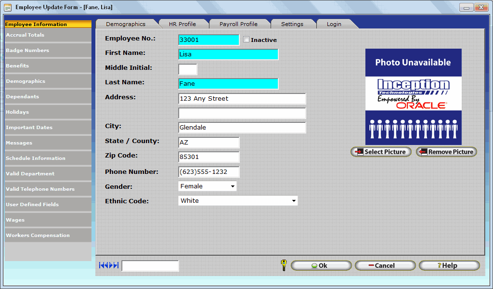Click the Photo Unavailable employee picture
The width and height of the screenshot is (493, 289).
click(x=413, y=96)
